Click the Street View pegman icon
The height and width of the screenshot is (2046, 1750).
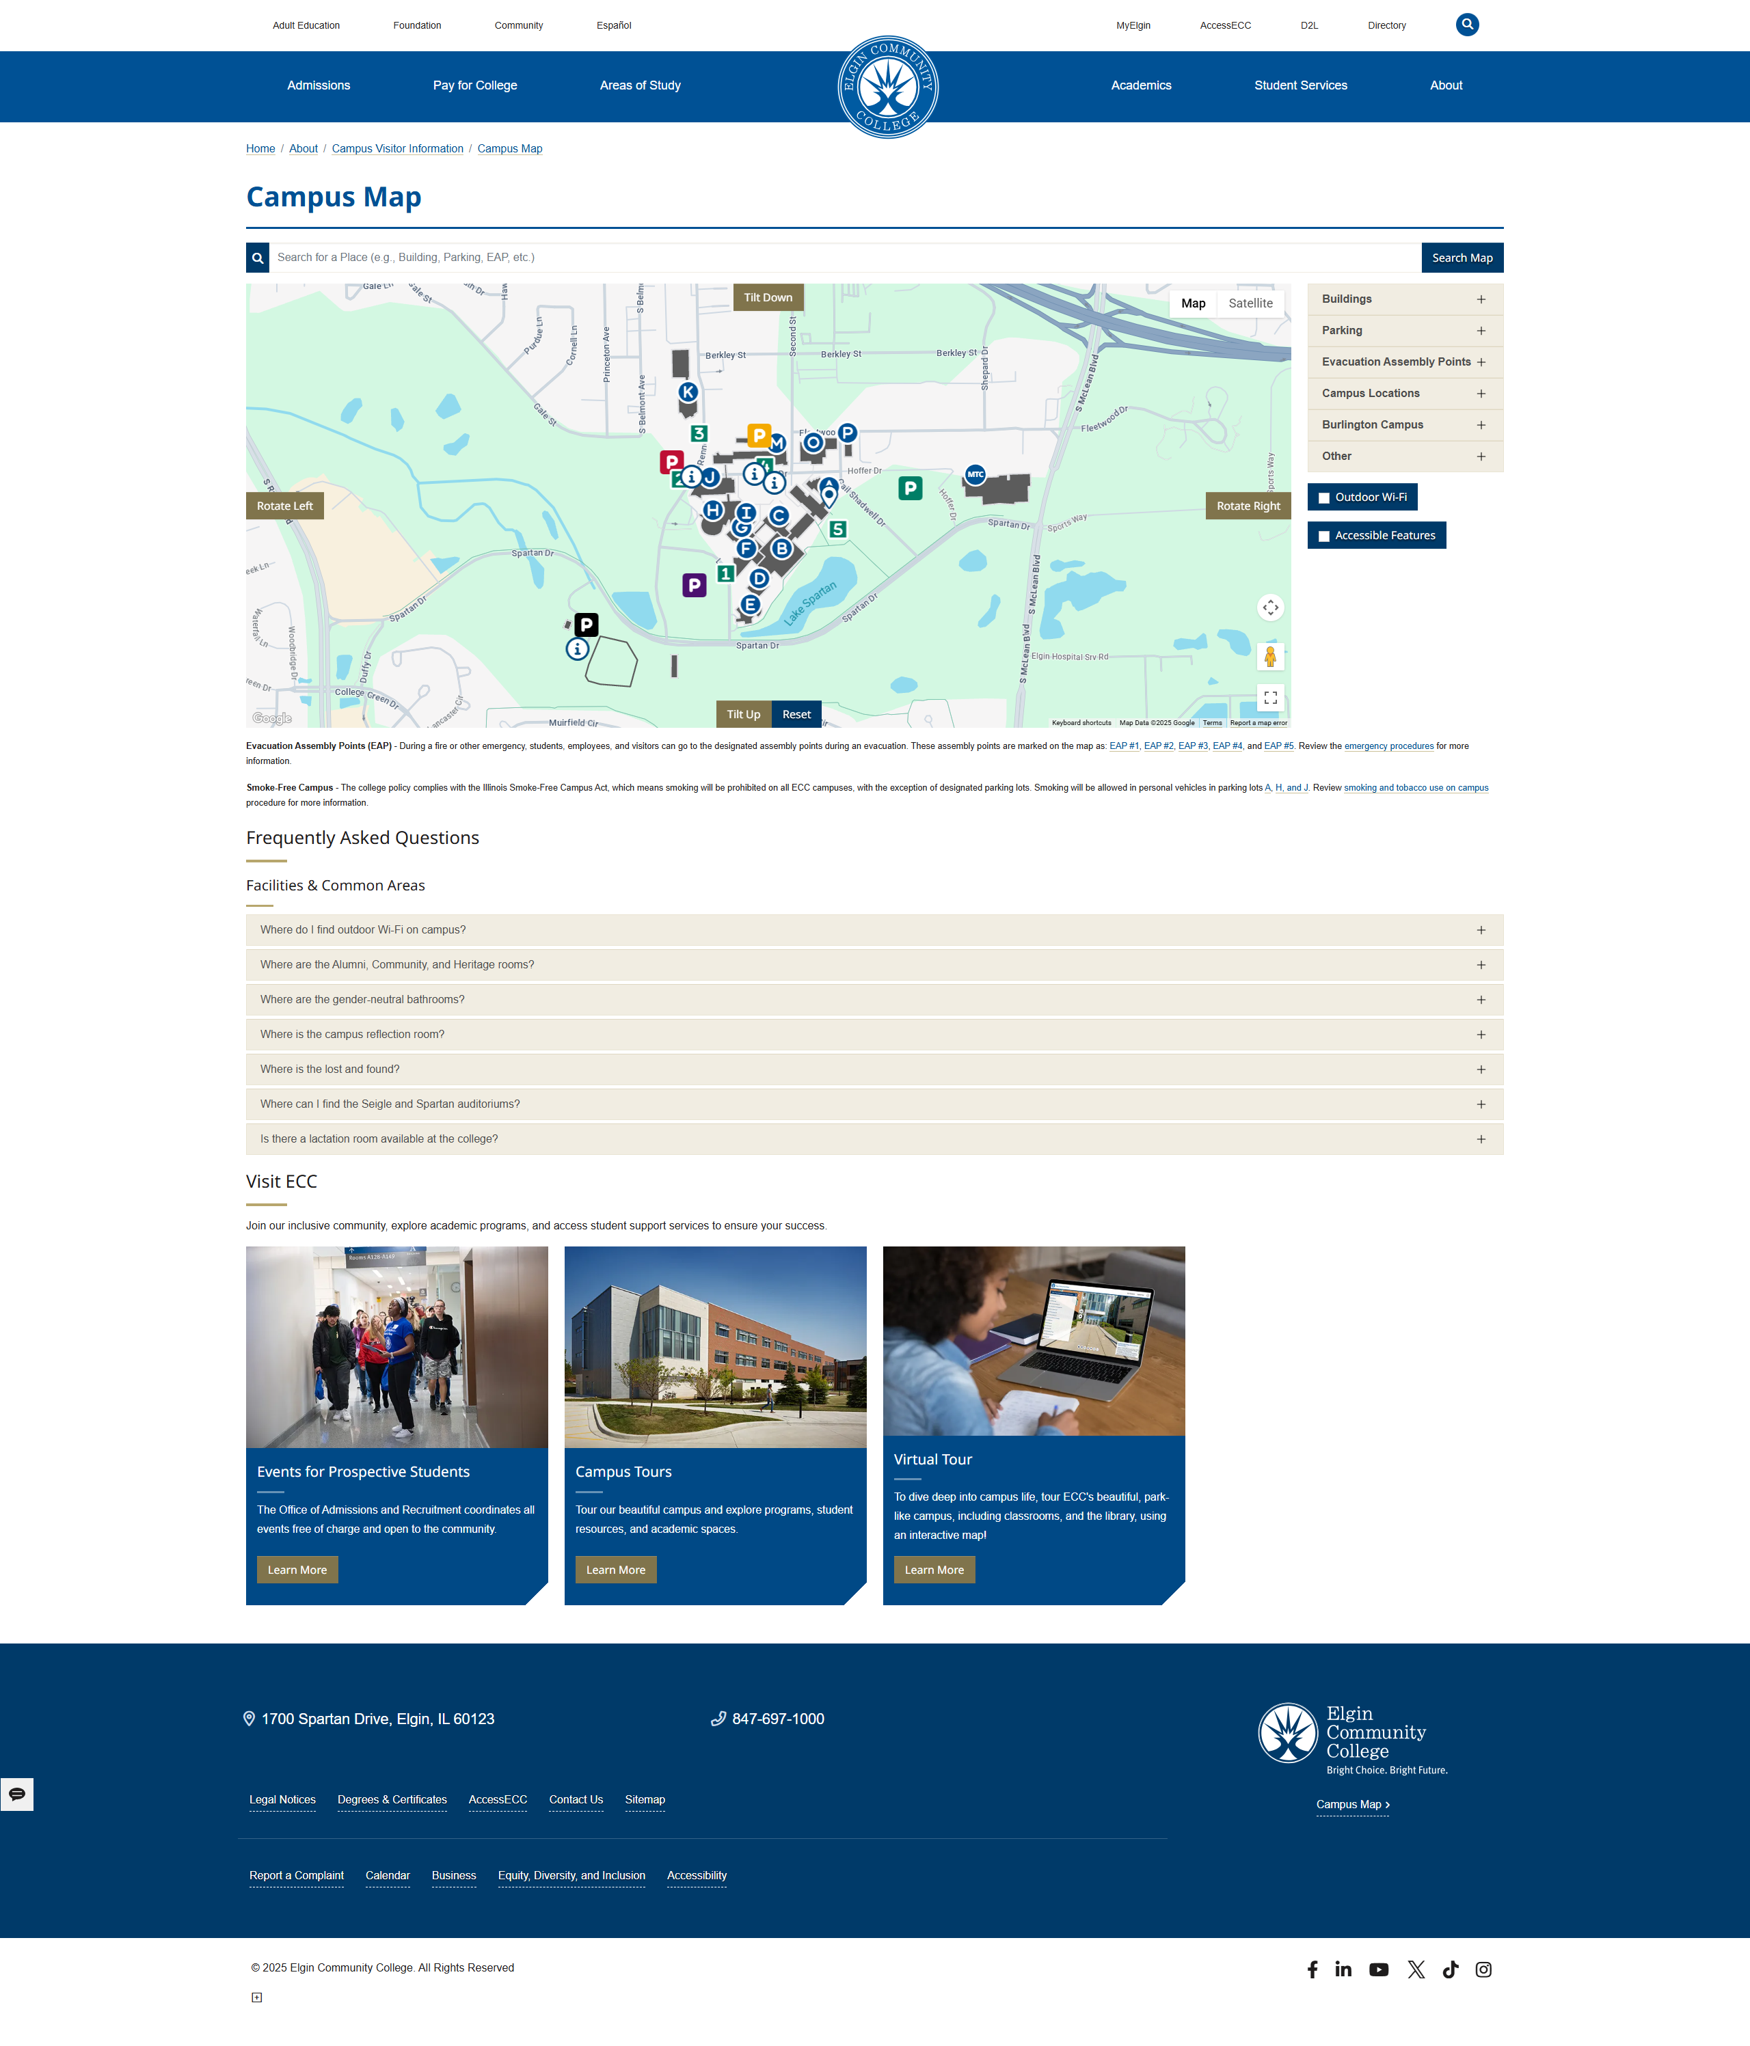pos(1270,655)
